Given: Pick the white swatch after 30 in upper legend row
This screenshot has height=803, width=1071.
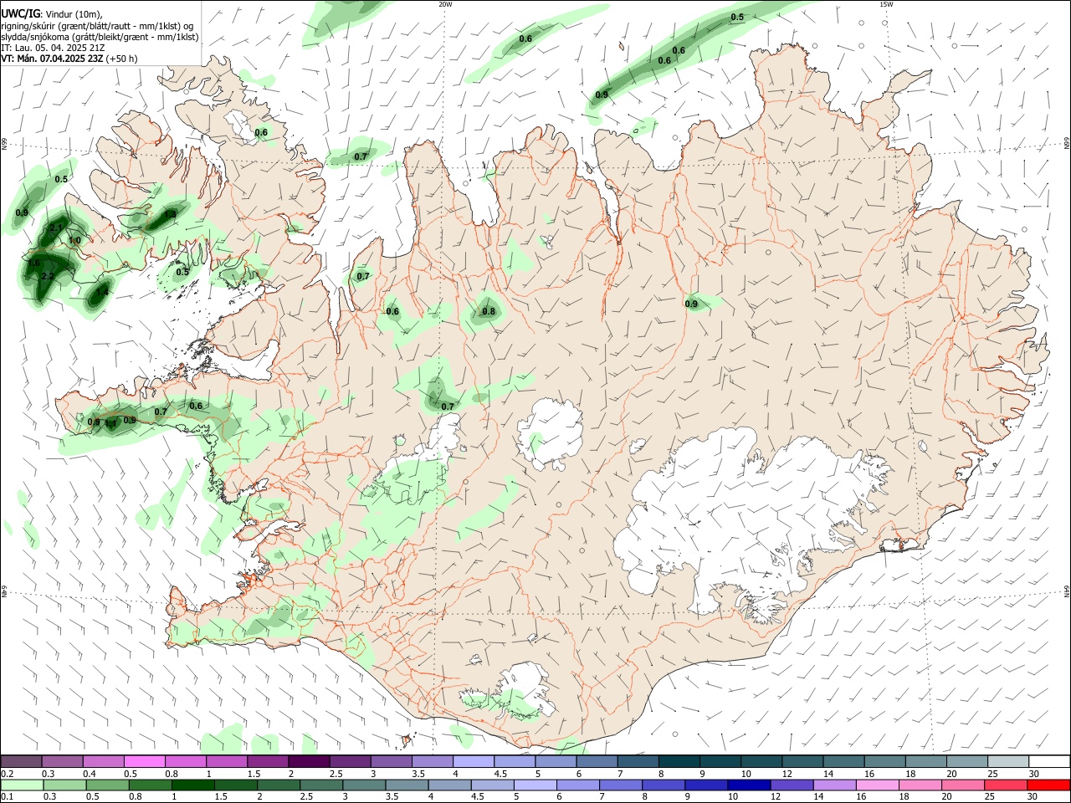Looking at the screenshot, I should 1049,761.
